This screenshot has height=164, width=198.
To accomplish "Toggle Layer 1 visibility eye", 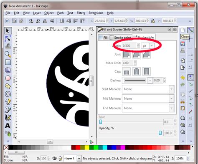I will point(55,158).
